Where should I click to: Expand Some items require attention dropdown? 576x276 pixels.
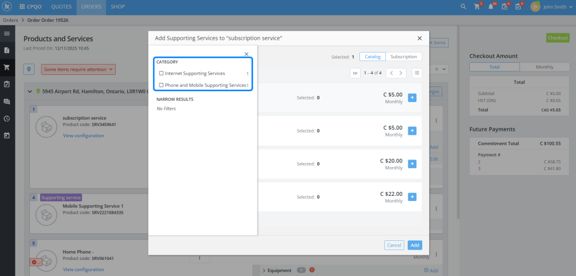pos(78,70)
